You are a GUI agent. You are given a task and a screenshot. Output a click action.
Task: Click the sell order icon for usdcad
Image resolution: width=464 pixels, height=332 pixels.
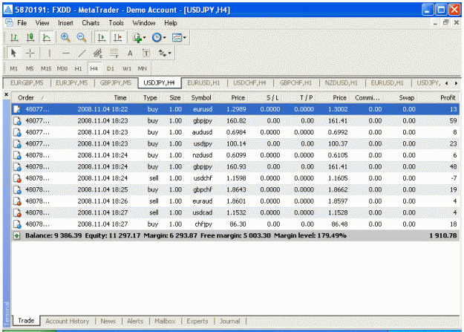17,212
